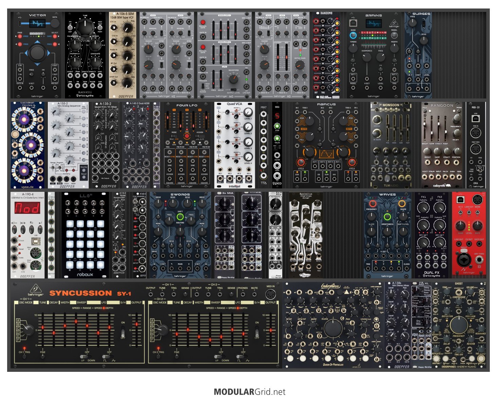The height and width of the screenshot is (399, 500).
Task: Click the Sta/Stp button on A-155-2 sequencer
Action: pyautogui.click(x=84, y=170)
